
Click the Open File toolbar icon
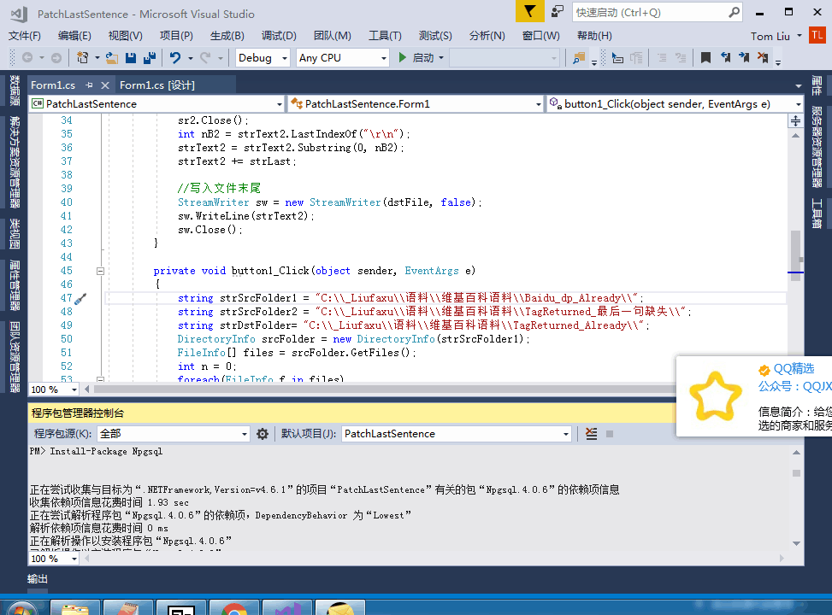111,57
